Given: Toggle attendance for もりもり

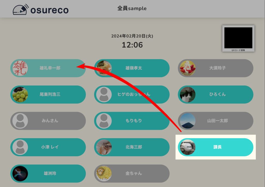Looking at the screenshot, I should click(132, 121).
